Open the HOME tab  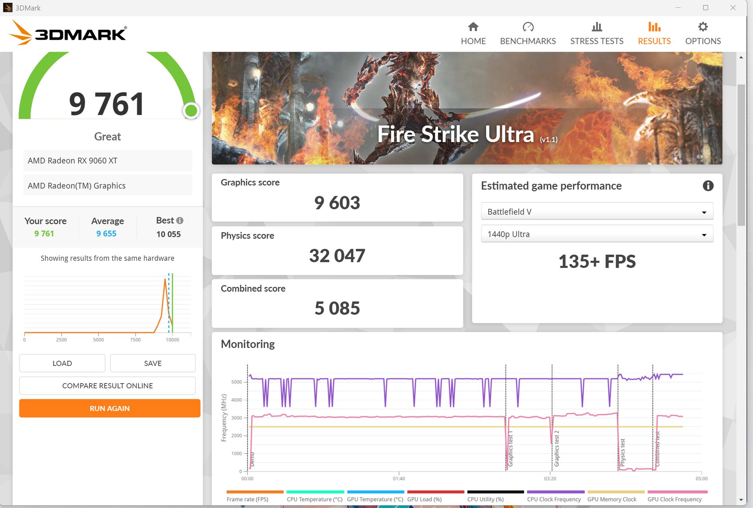pyautogui.click(x=473, y=33)
